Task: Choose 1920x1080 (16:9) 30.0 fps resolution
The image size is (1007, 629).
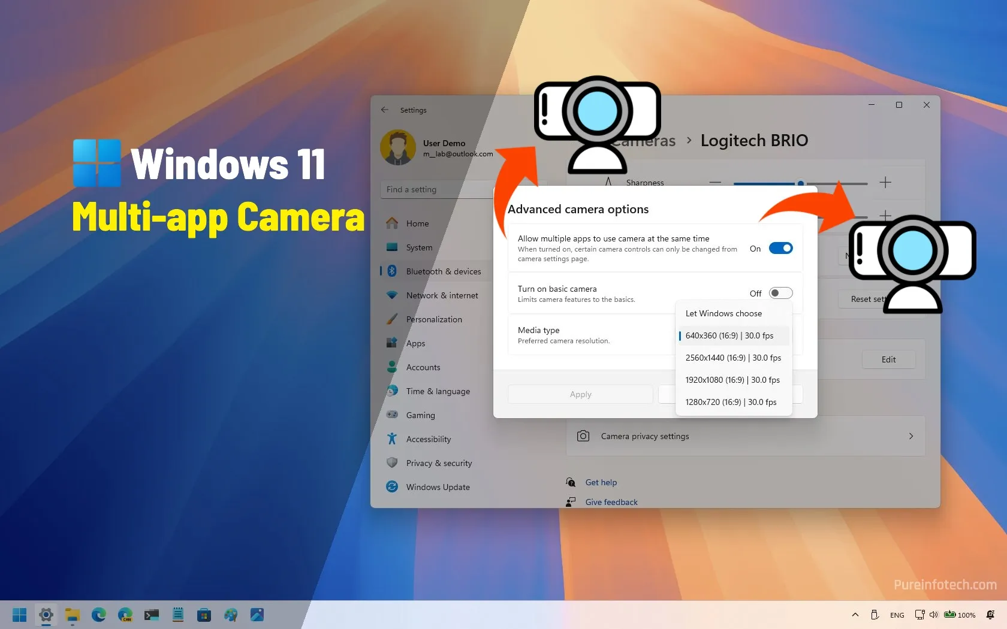Action: pos(732,380)
